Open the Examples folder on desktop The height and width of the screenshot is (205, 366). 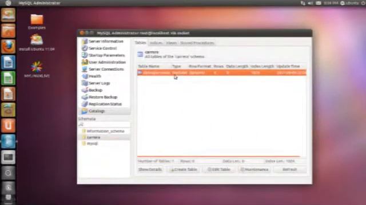click(37, 22)
